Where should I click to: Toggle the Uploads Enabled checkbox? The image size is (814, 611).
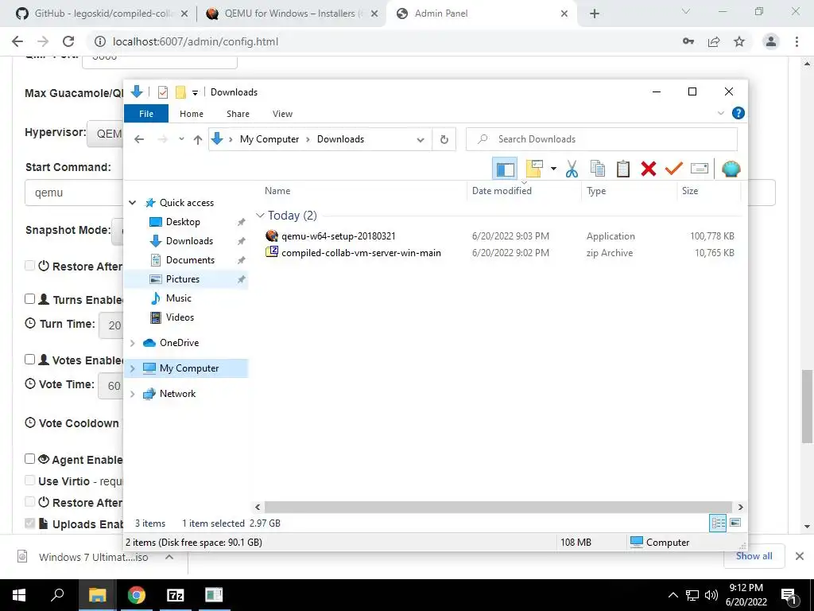point(29,523)
